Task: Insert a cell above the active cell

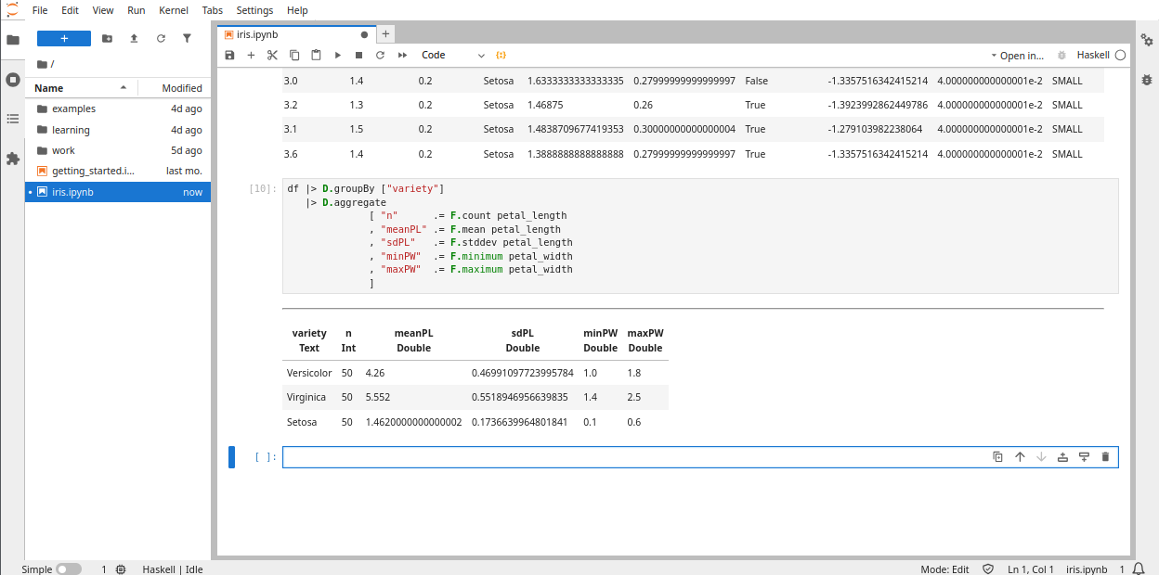Action: (x=1062, y=457)
